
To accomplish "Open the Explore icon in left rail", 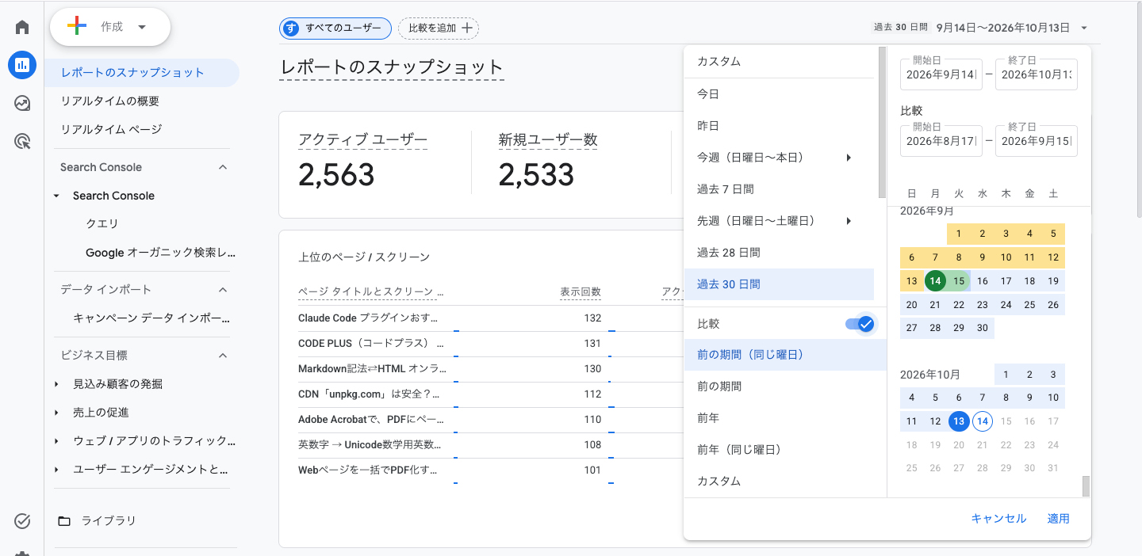I will [x=22, y=104].
